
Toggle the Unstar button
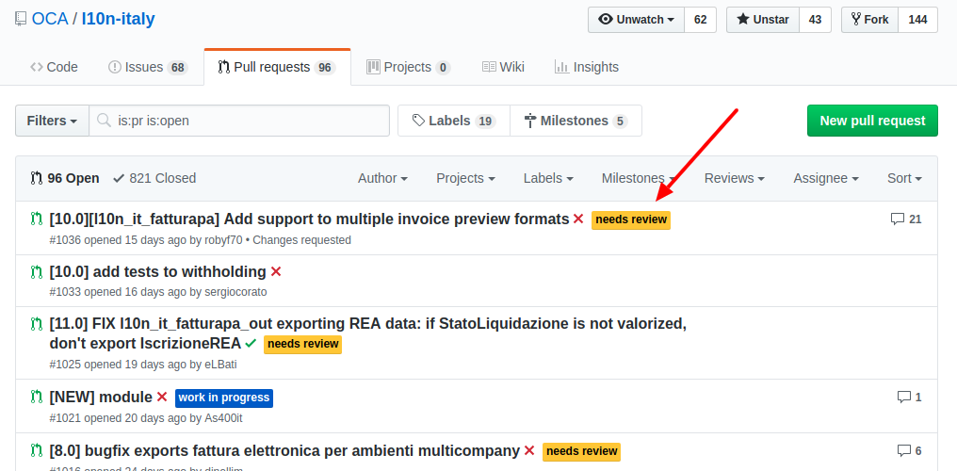[763, 20]
